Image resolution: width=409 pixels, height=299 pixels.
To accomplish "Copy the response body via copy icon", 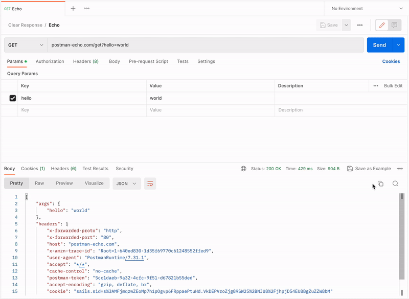I will tap(380, 183).
